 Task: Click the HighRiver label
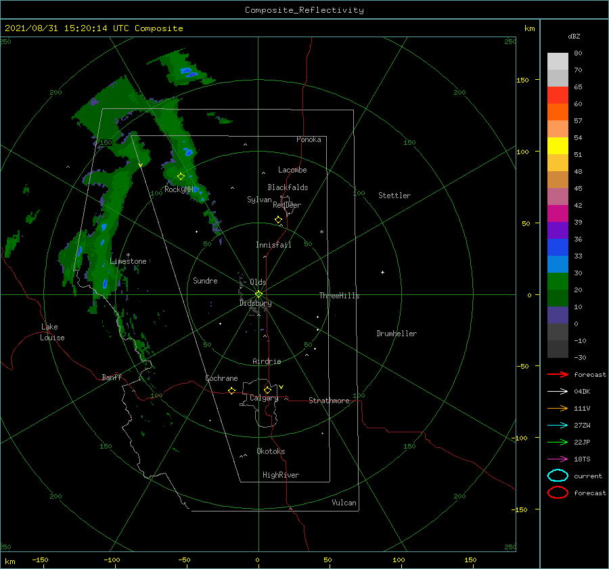pos(281,475)
